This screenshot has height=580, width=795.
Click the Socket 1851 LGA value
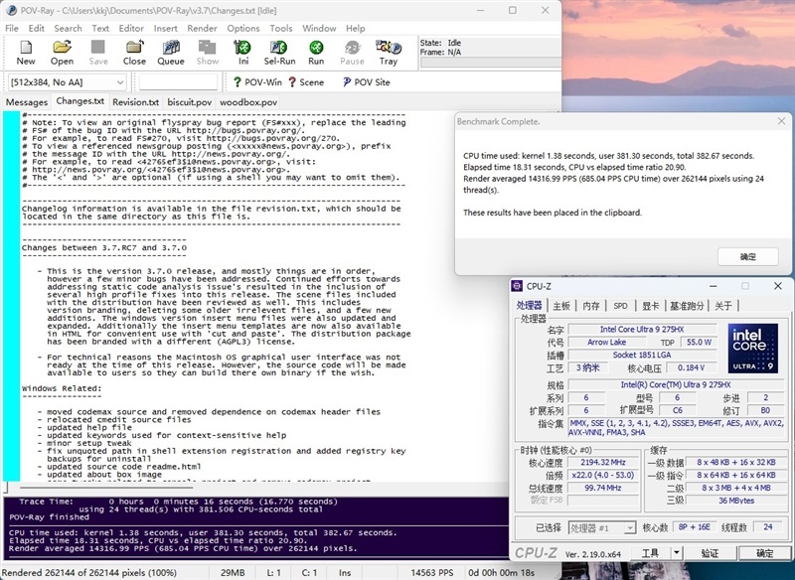[x=642, y=355]
